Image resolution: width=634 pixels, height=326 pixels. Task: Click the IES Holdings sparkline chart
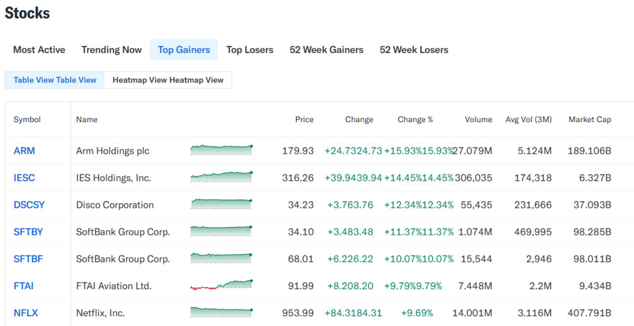(x=221, y=177)
